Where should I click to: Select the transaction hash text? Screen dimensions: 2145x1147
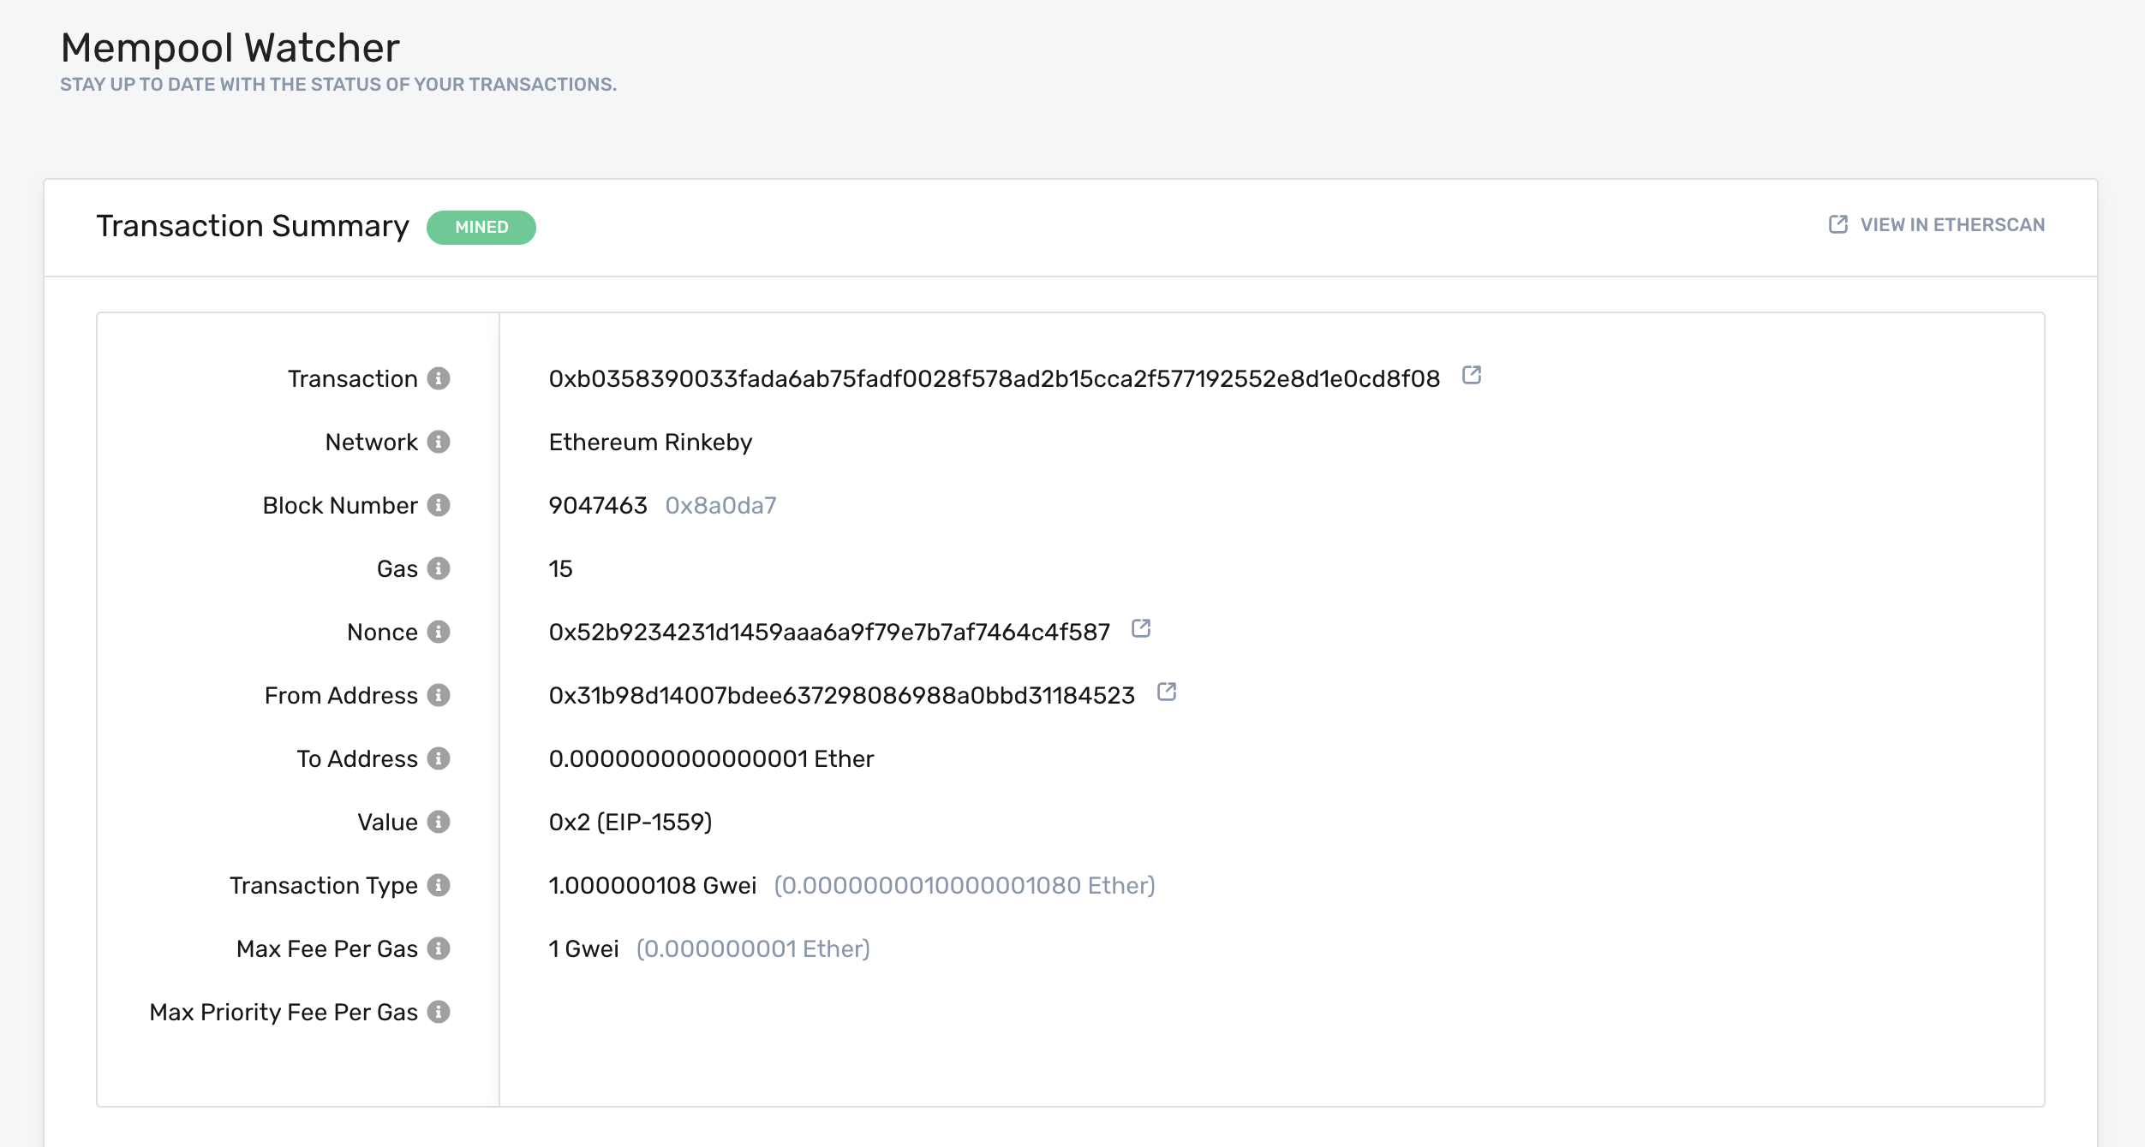tap(994, 377)
